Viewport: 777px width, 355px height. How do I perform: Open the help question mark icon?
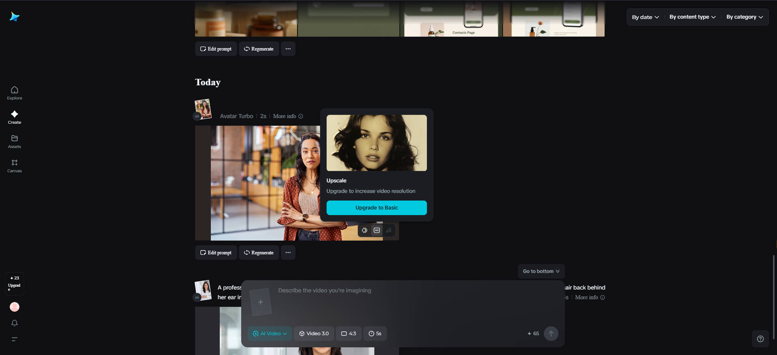point(760,339)
